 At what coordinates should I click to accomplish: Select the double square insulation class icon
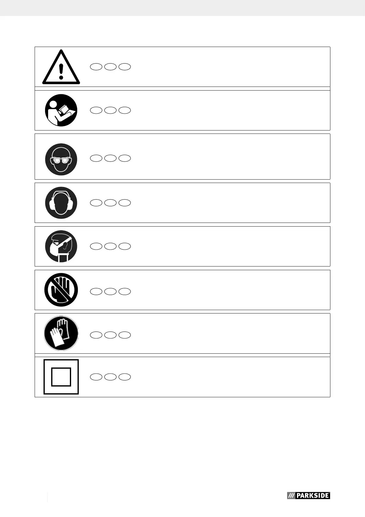[61, 377]
